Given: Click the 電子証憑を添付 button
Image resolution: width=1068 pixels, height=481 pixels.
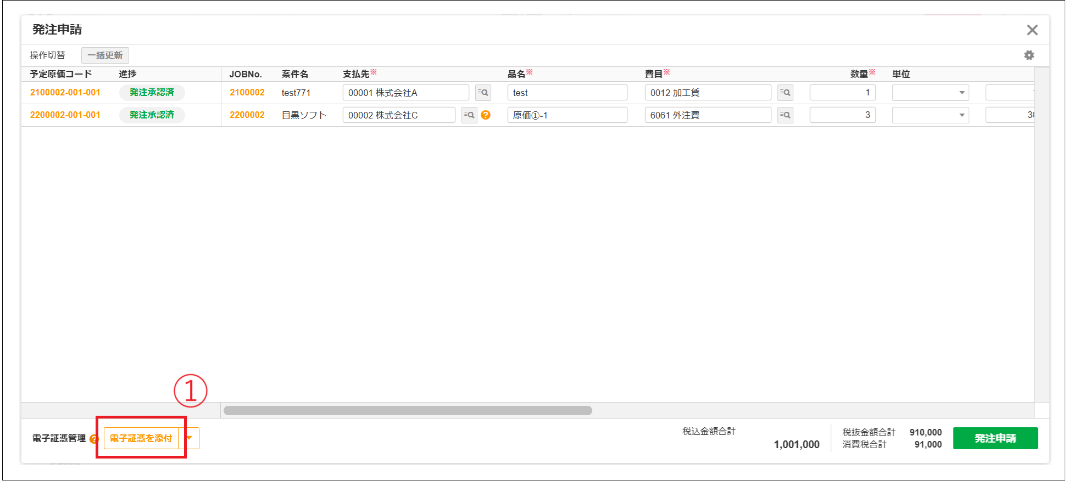Looking at the screenshot, I should pos(141,438).
